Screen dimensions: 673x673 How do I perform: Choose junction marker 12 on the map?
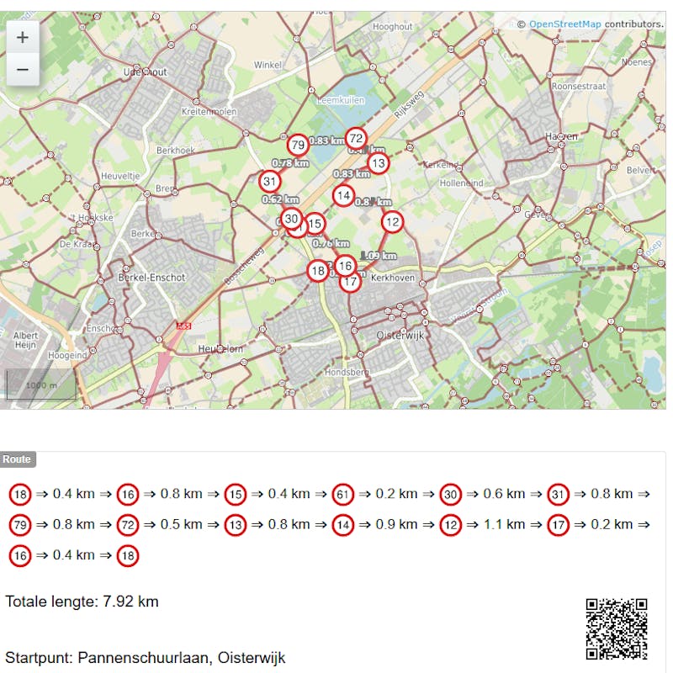tap(392, 222)
